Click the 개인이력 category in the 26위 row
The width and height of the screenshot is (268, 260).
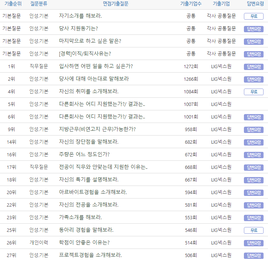(39, 243)
